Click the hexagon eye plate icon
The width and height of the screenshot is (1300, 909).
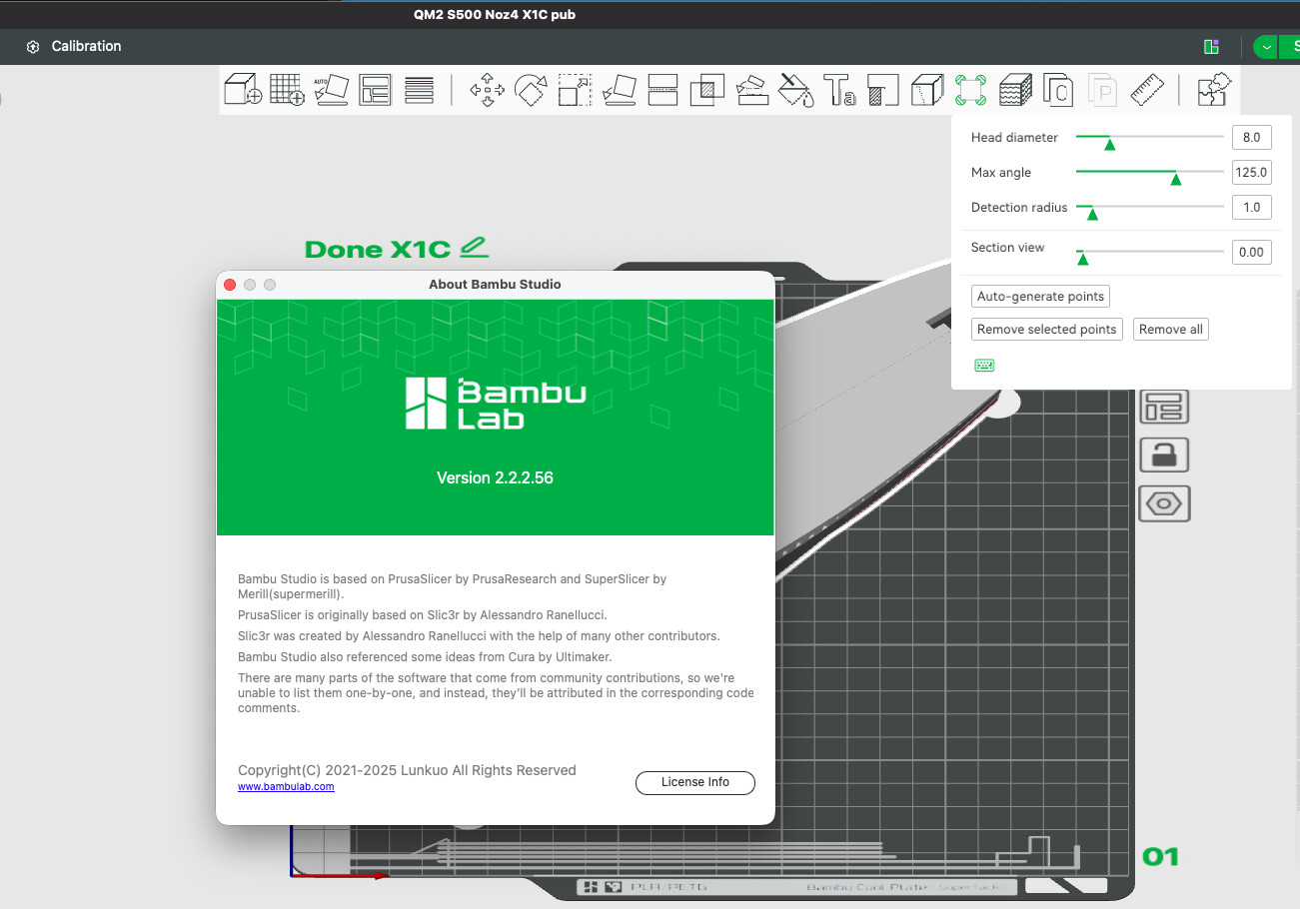point(1164,503)
